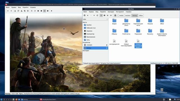Click the 'media' path button

click(x=121, y=15)
